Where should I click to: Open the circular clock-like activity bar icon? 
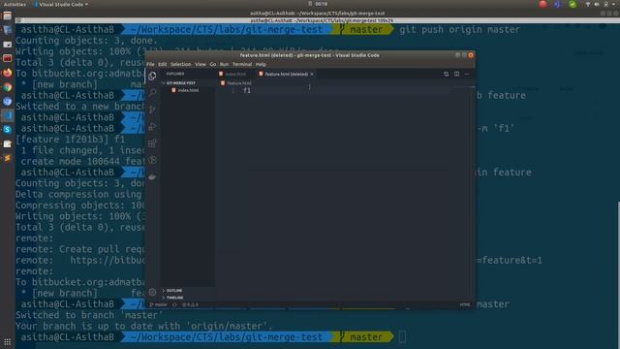point(152,160)
